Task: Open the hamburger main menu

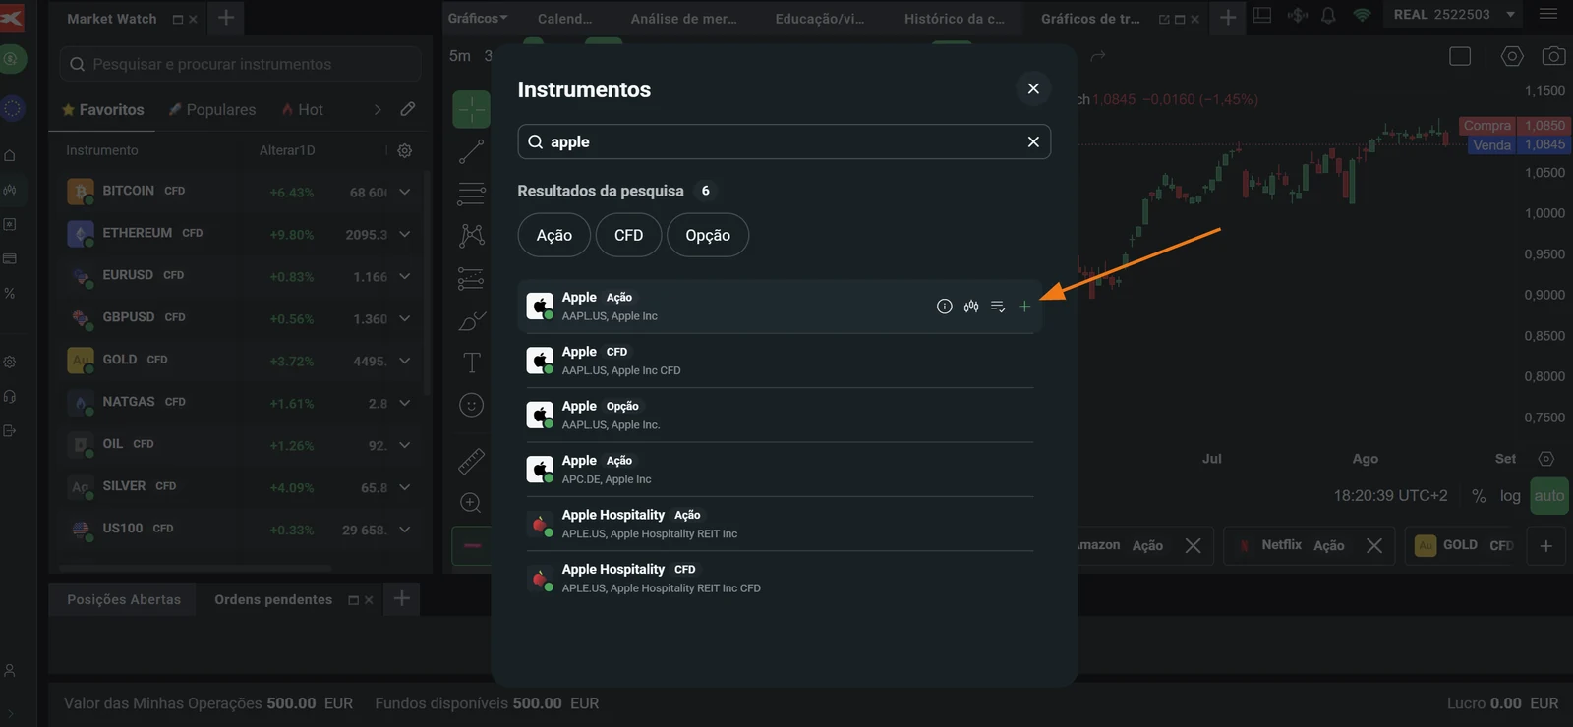Action: click(1548, 14)
